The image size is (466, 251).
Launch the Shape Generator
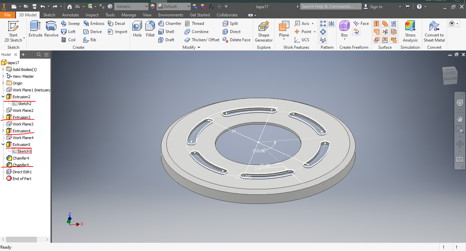point(264,31)
